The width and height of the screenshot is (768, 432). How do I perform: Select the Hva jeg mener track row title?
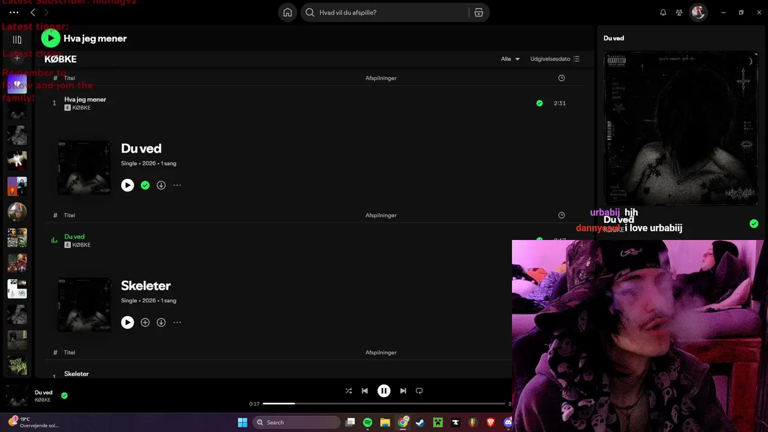coord(85,100)
